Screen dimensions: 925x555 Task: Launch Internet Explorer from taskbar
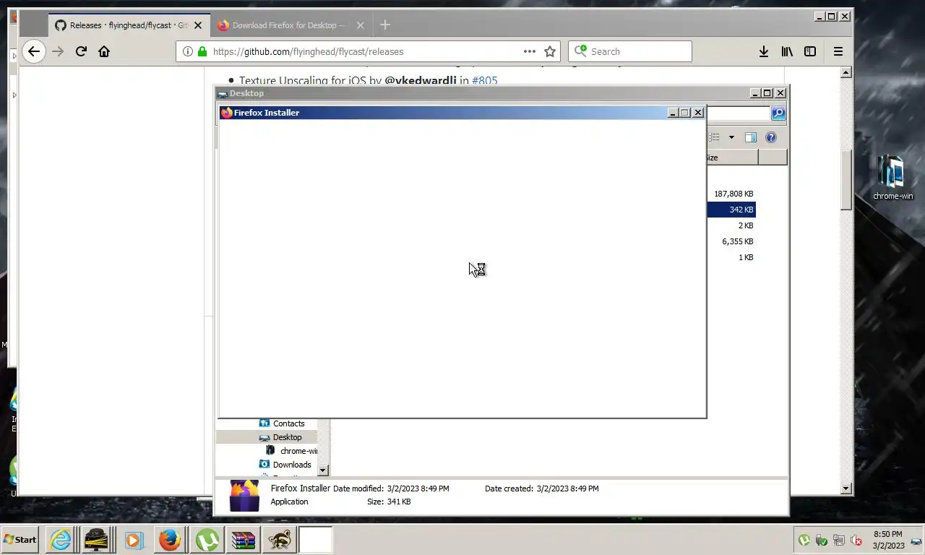tap(60, 540)
